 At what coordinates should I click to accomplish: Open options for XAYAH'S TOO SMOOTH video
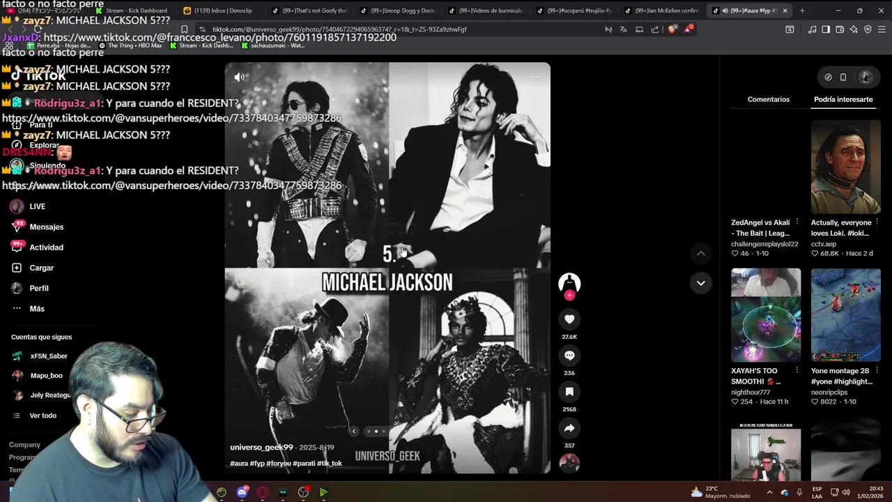pos(797,371)
